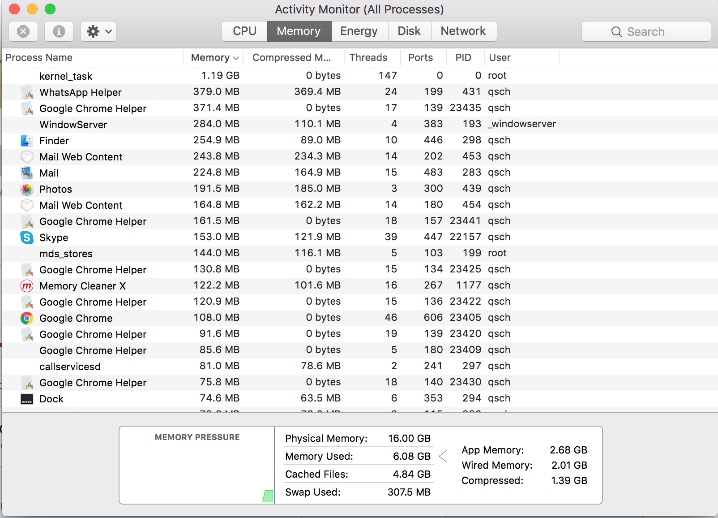Click the Photos app icon
Screen dimensions: 718x518
[x=27, y=189]
